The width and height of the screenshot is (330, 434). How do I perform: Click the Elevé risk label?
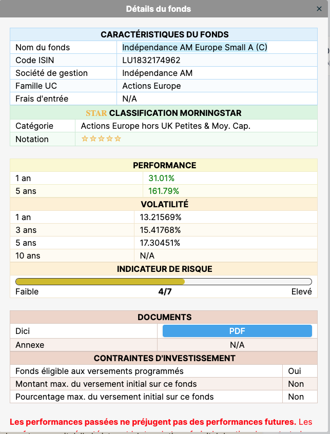click(301, 291)
